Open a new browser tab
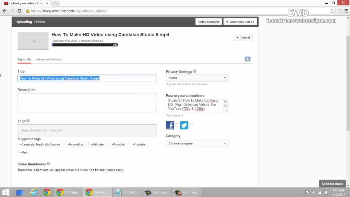350x197 pixels. point(56,3)
